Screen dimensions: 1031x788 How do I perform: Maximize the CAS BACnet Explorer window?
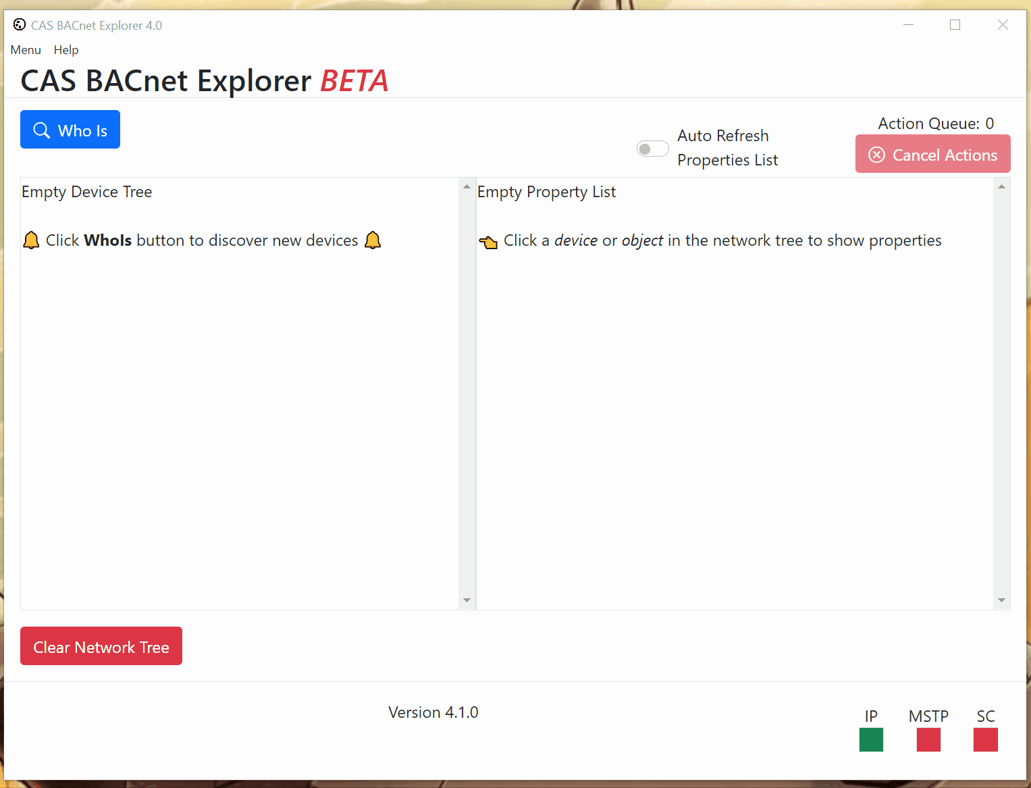pos(955,25)
